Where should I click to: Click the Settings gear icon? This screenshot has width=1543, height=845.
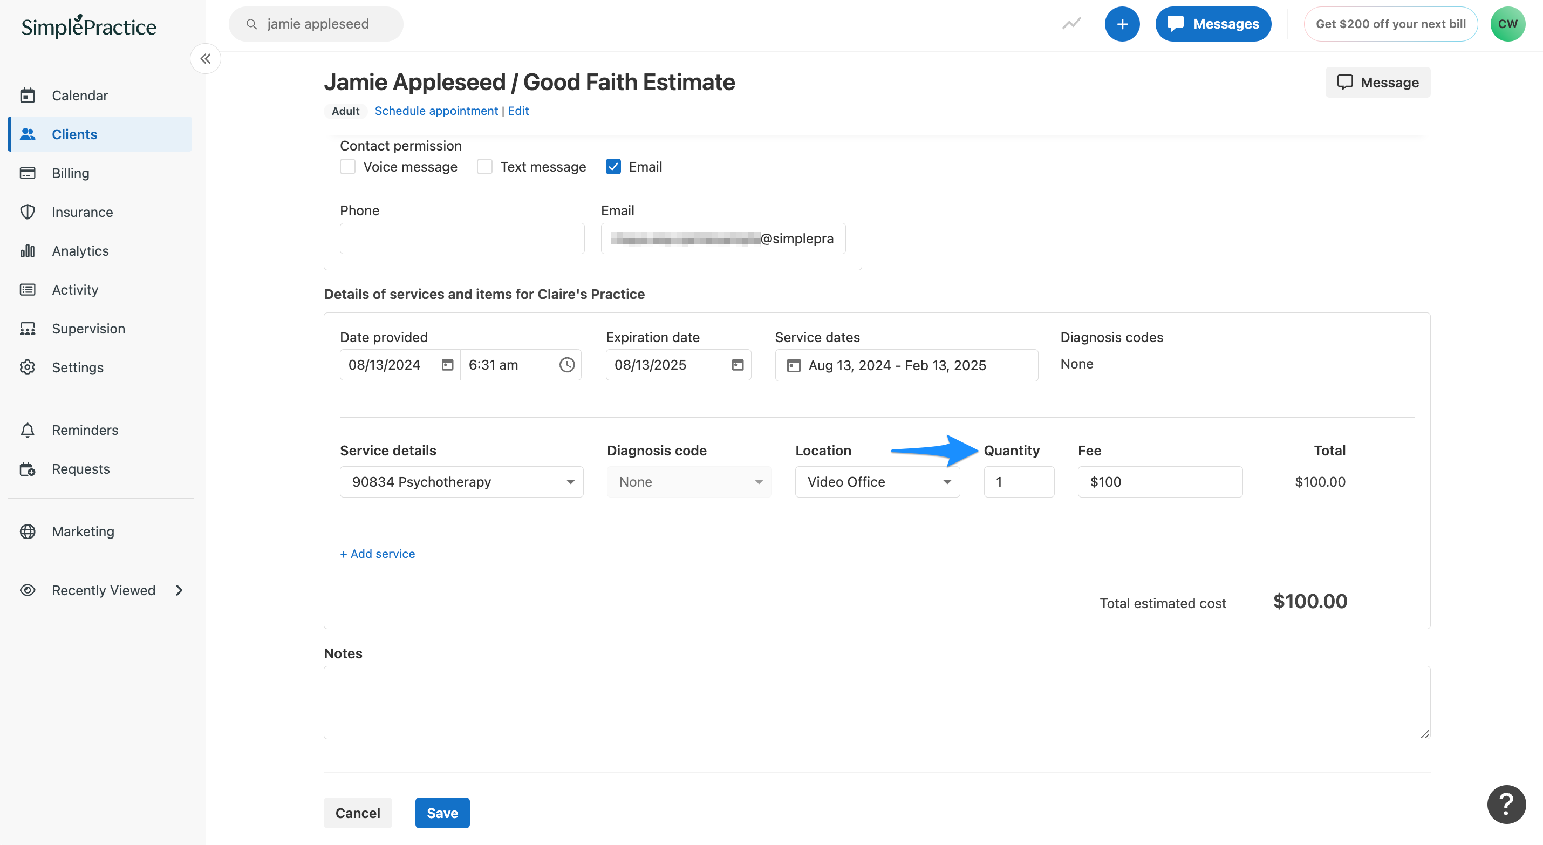[x=28, y=367]
